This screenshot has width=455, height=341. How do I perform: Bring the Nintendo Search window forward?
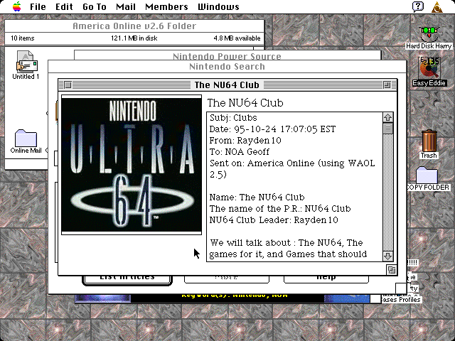pyautogui.click(x=227, y=67)
